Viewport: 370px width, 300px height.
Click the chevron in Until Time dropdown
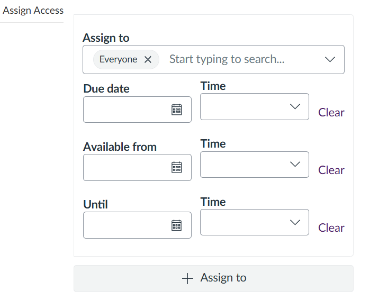pos(295,222)
